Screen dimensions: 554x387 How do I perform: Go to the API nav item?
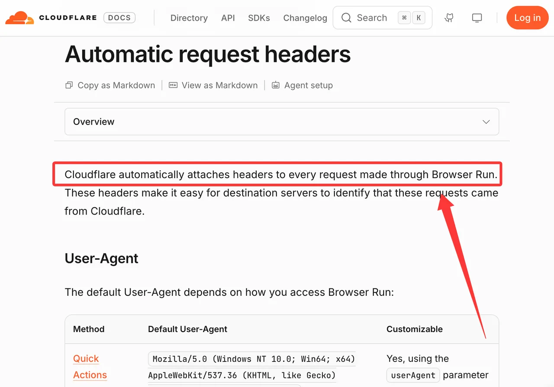(x=228, y=18)
